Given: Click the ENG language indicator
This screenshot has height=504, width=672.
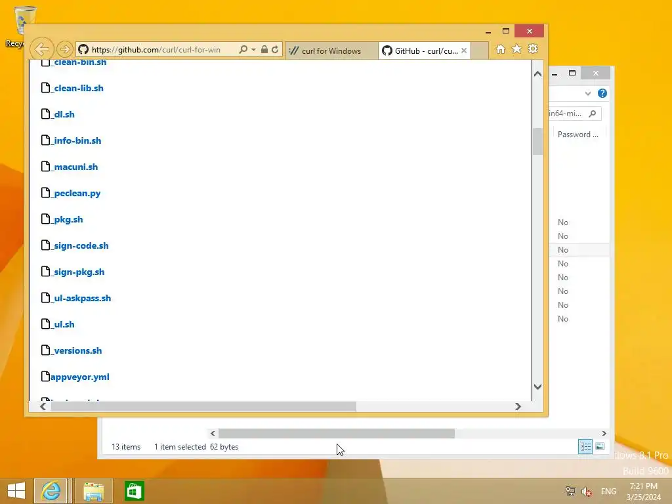Looking at the screenshot, I should [608, 492].
